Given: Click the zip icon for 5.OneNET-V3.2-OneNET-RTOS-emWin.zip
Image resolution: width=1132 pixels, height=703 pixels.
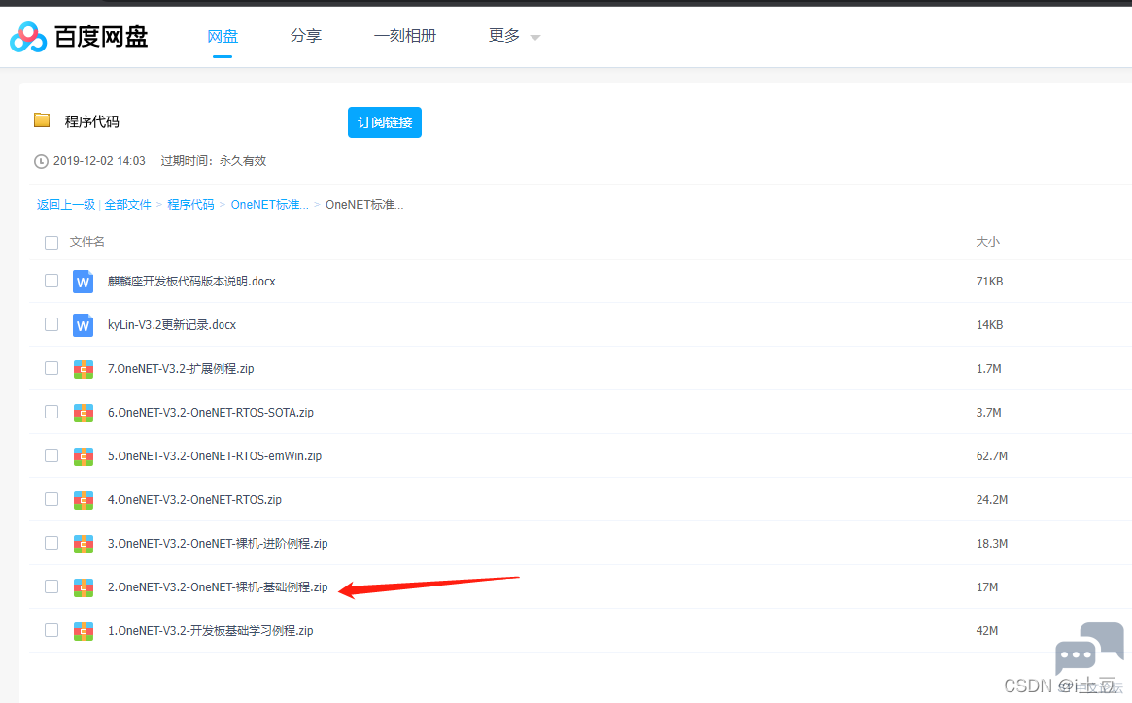Looking at the screenshot, I should (83, 456).
